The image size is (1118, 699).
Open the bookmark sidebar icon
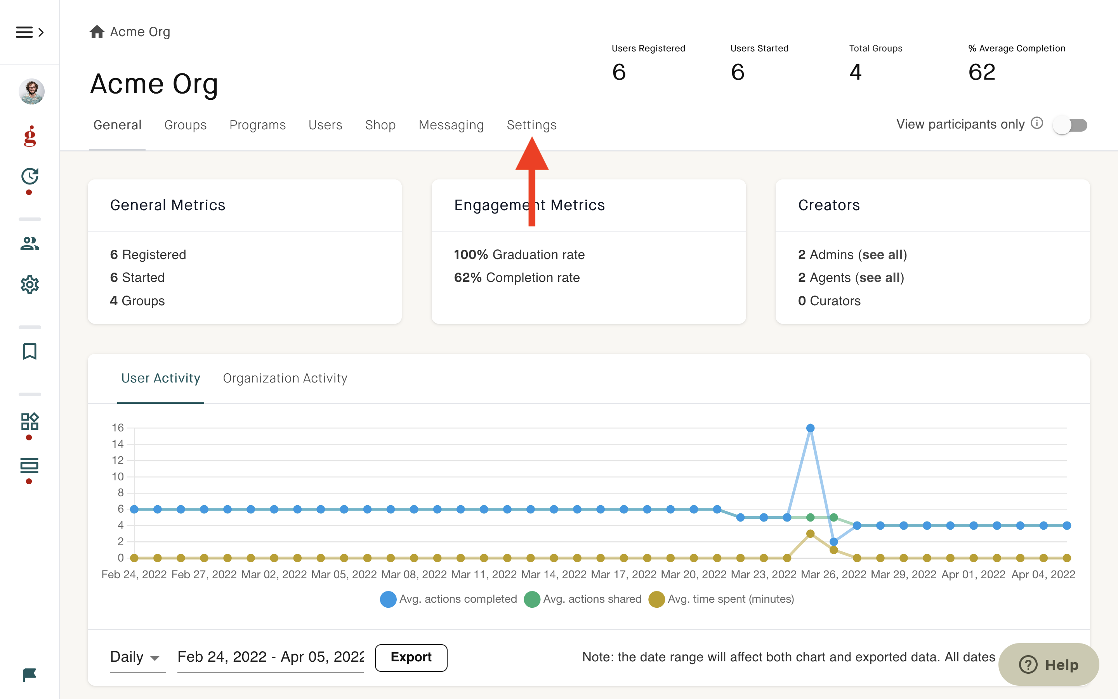click(x=30, y=351)
